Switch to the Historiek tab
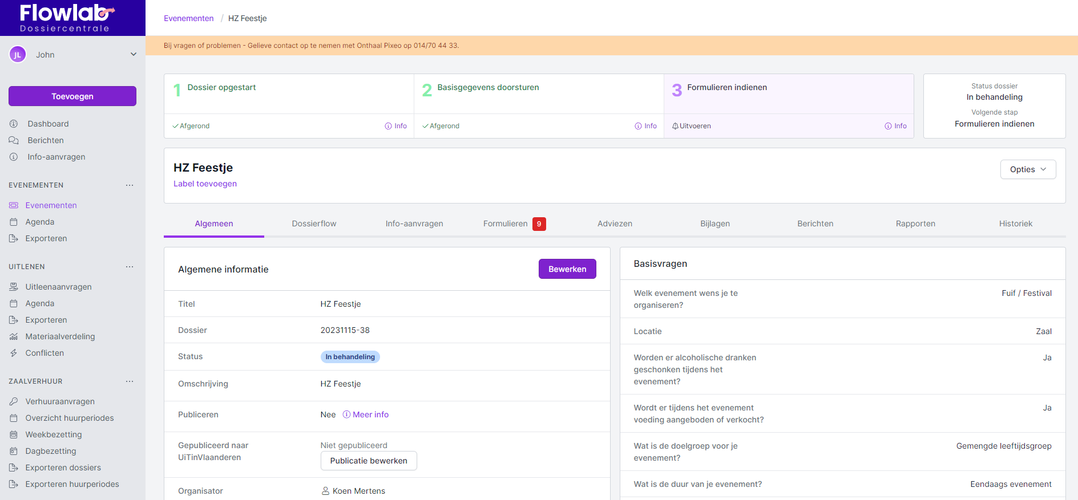Screen dimensions: 1078x500 [1015, 223]
